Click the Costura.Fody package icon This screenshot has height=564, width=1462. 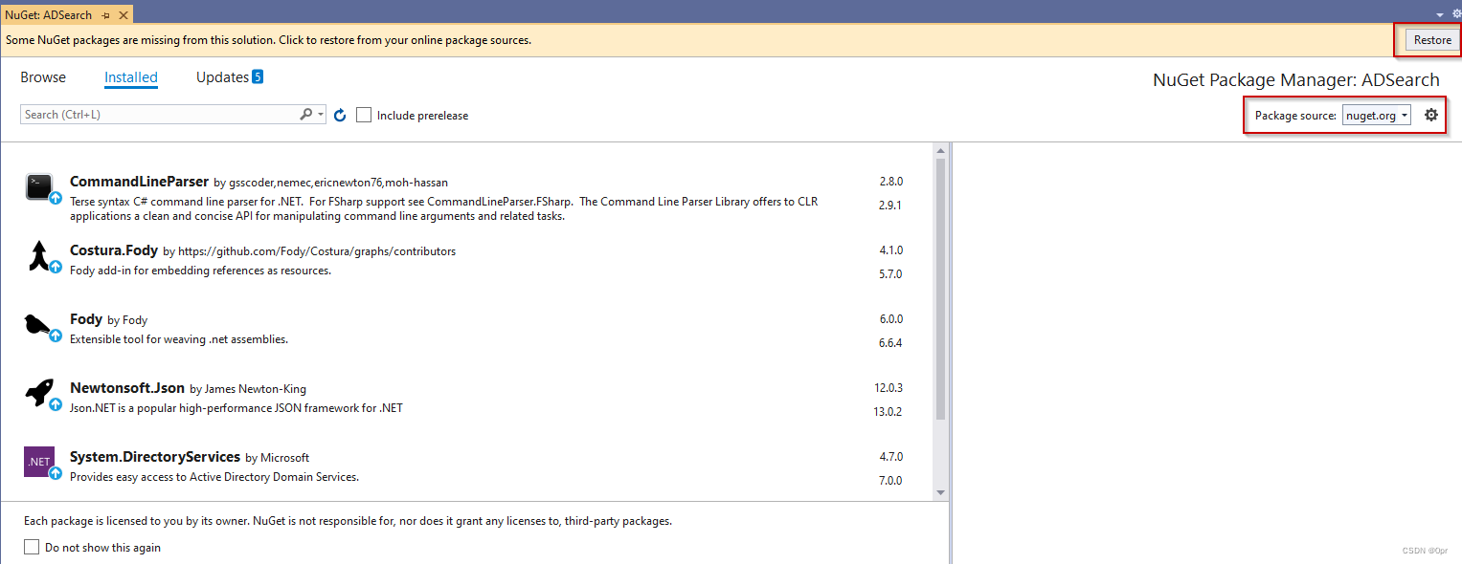point(40,255)
